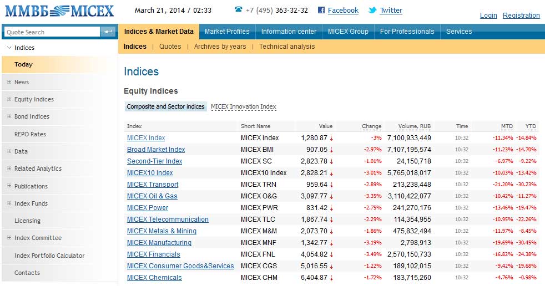Expand the Index Committee sidebar item
This screenshot has height=286, width=545.
(9, 238)
